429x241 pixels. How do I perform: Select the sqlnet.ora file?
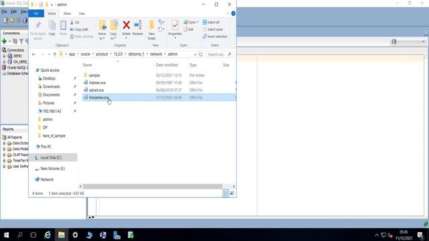pyautogui.click(x=96, y=90)
